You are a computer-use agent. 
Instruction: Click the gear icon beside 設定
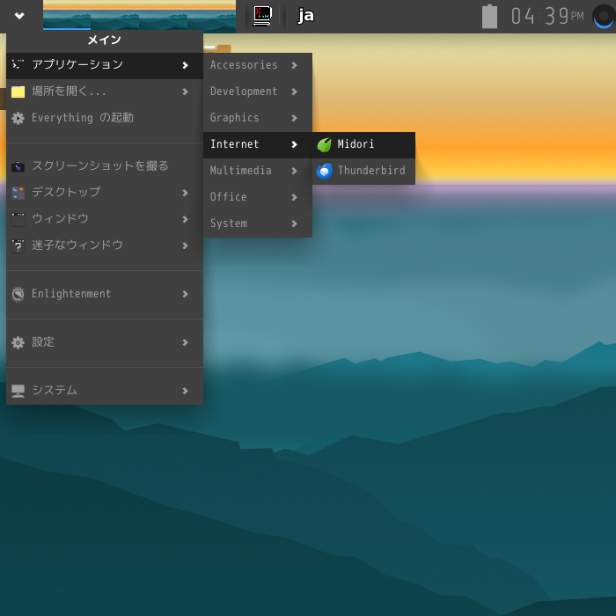pos(18,342)
